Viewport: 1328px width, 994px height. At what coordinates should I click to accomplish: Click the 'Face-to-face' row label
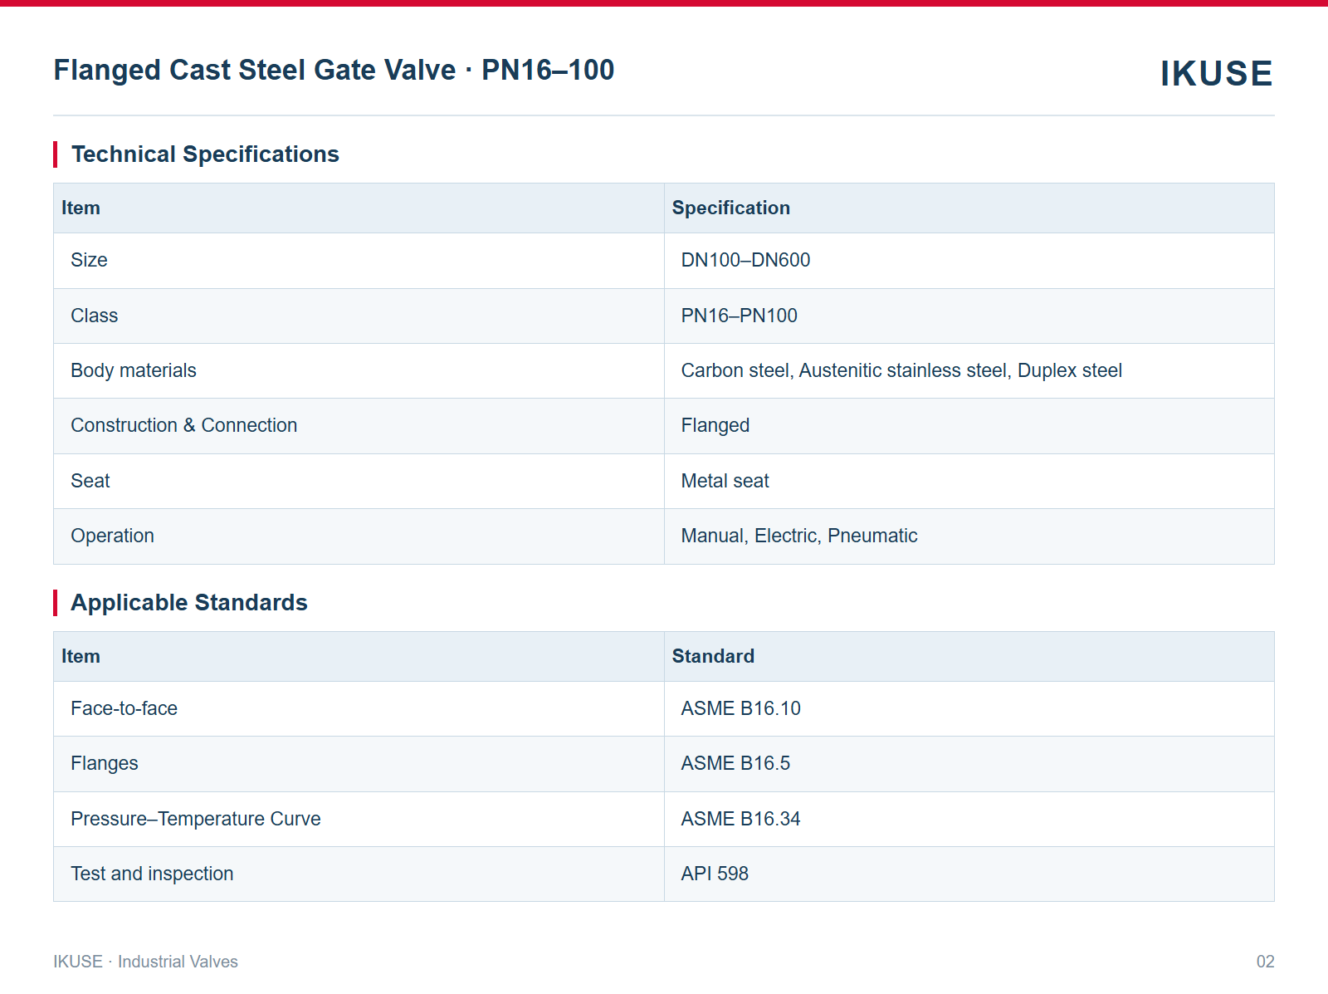pos(124,708)
